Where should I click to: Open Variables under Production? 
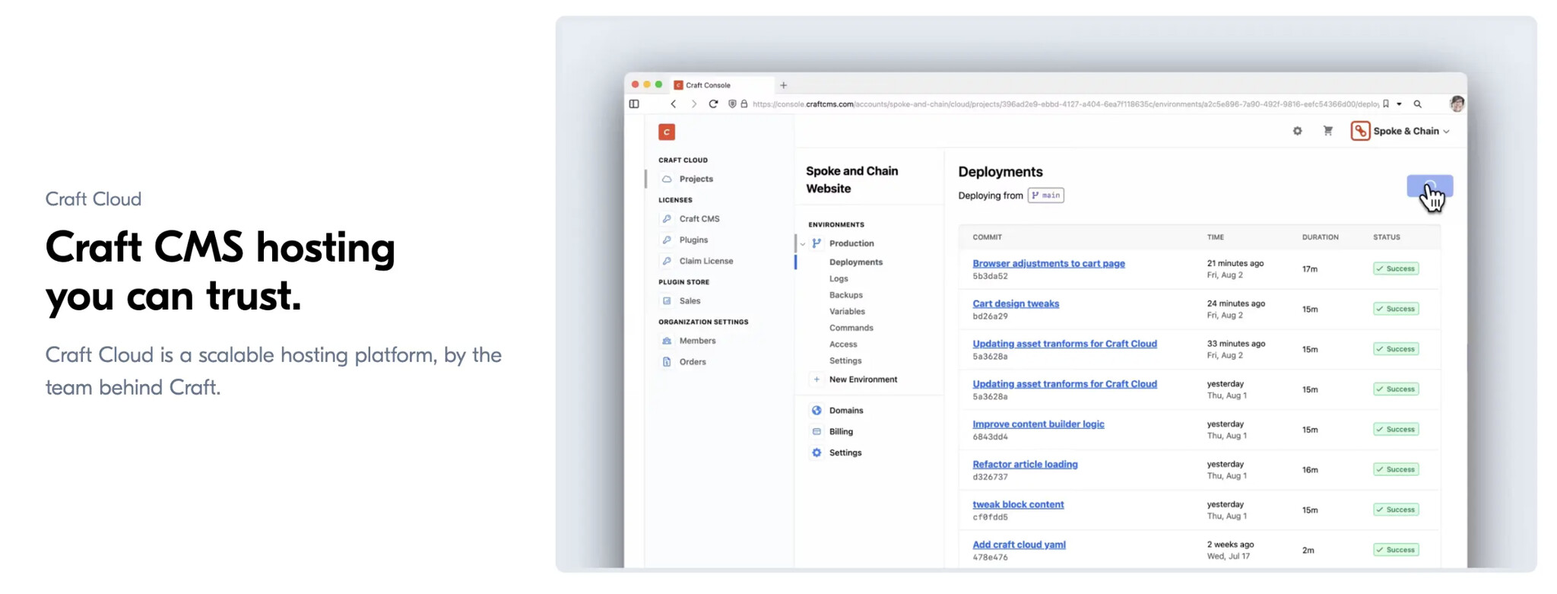pos(847,312)
